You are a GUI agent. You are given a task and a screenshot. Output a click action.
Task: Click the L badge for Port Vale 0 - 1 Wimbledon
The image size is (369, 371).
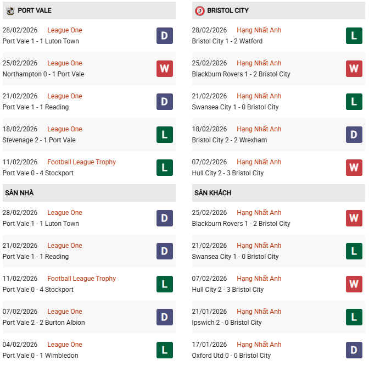(x=165, y=350)
